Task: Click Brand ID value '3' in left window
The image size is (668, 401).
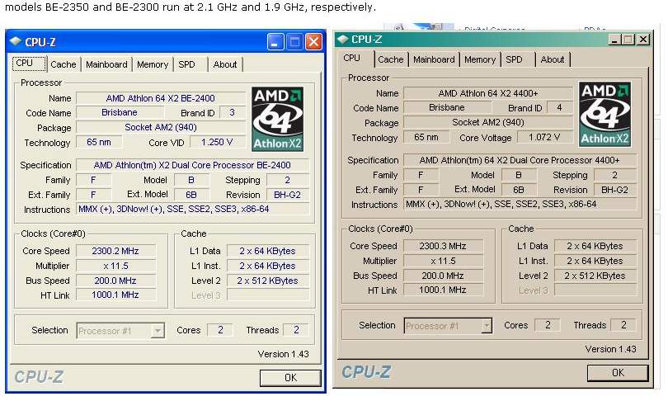Action: click(x=233, y=112)
